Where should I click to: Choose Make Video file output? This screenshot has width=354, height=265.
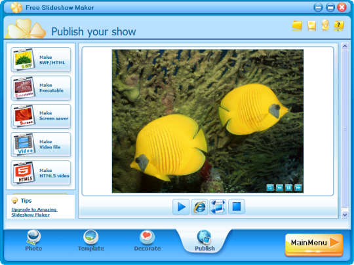41,145
